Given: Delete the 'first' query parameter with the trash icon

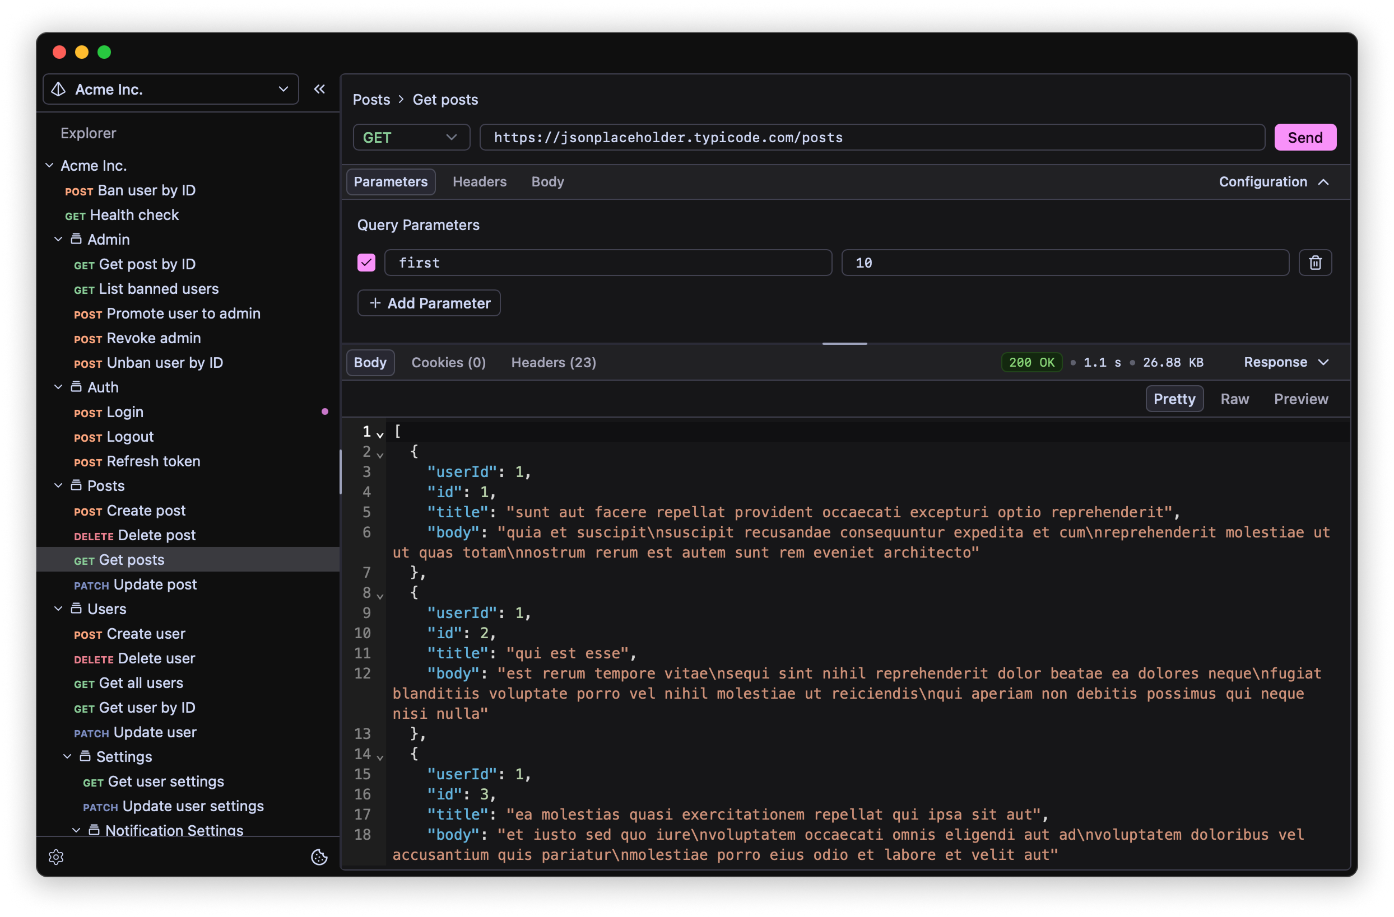Looking at the screenshot, I should tap(1315, 263).
